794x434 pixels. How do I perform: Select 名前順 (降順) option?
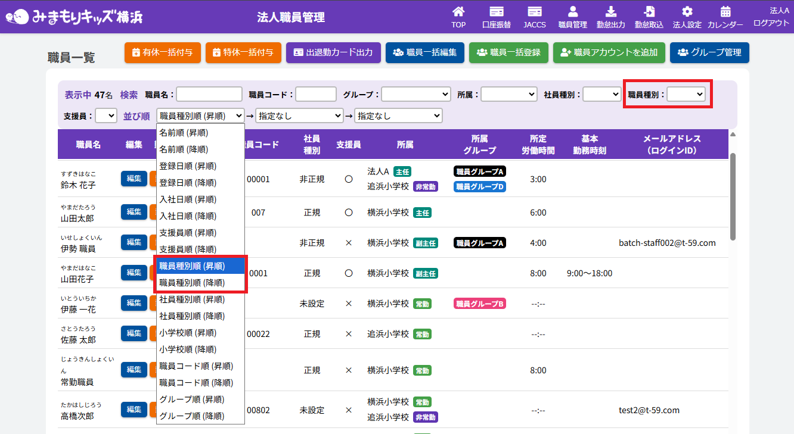(200, 149)
